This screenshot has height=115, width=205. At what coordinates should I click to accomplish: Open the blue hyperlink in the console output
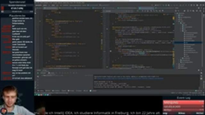click(x=130, y=79)
